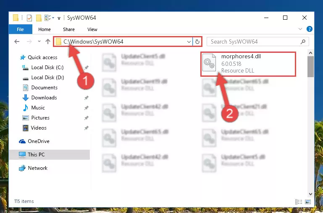The image size is (323, 213).
Task: Click the Pictures folder icon
Action: 25,118
